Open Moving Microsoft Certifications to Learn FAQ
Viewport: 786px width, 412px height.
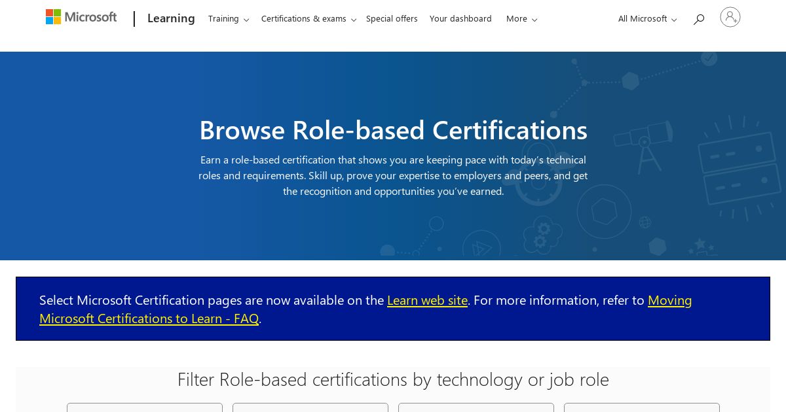365,309
